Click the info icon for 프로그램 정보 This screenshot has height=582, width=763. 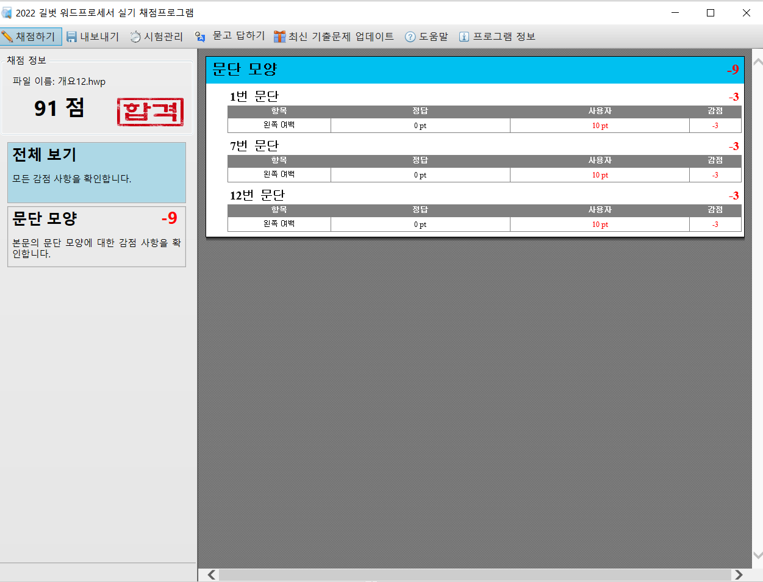point(464,37)
